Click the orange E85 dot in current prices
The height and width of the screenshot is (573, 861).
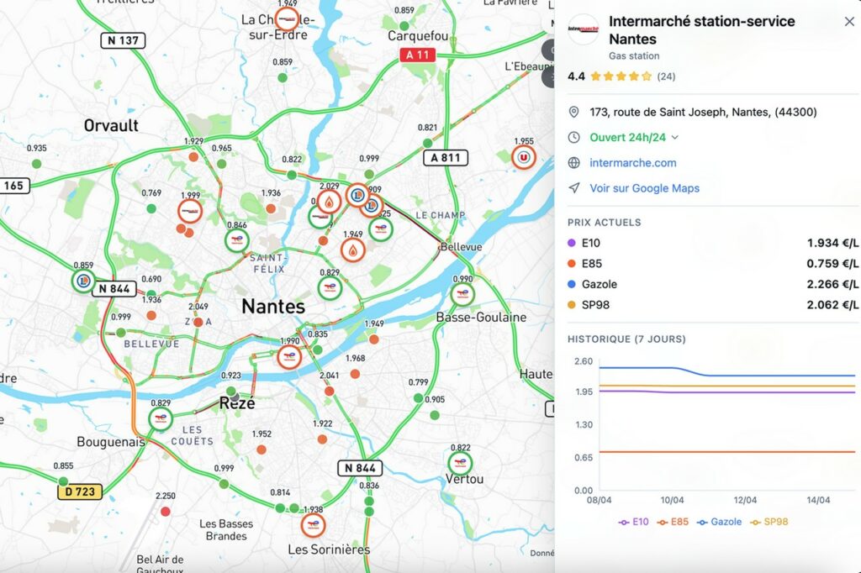point(573,264)
